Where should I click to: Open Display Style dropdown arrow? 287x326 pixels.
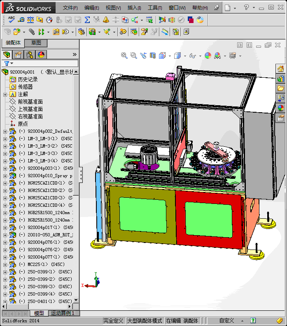(185, 56)
